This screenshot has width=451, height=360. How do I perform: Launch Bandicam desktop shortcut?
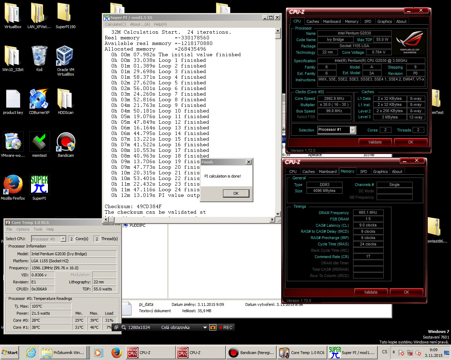(x=66, y=144)
